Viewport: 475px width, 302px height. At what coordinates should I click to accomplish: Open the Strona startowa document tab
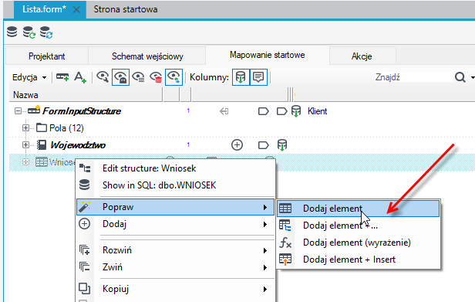pos(126,9)
